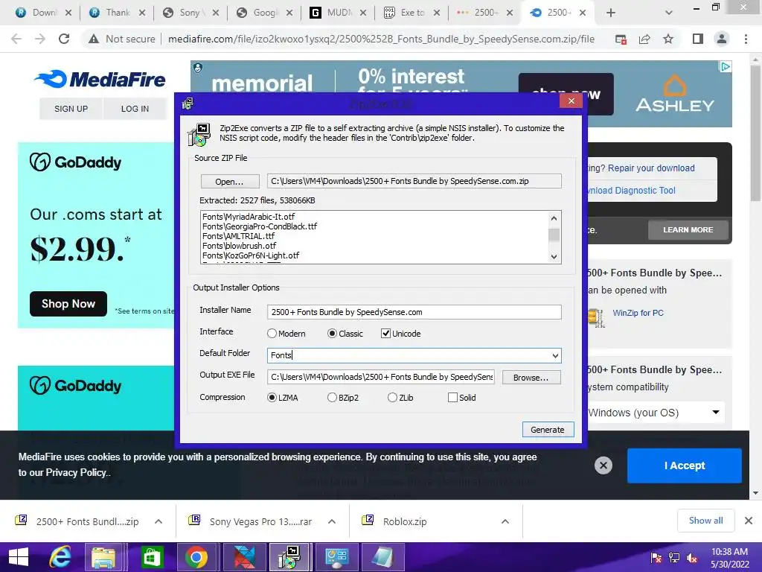Select Fonts\MyriadArabic-It.otf in file list
This screenshot has height=572, width=762.
pos(249,217)
